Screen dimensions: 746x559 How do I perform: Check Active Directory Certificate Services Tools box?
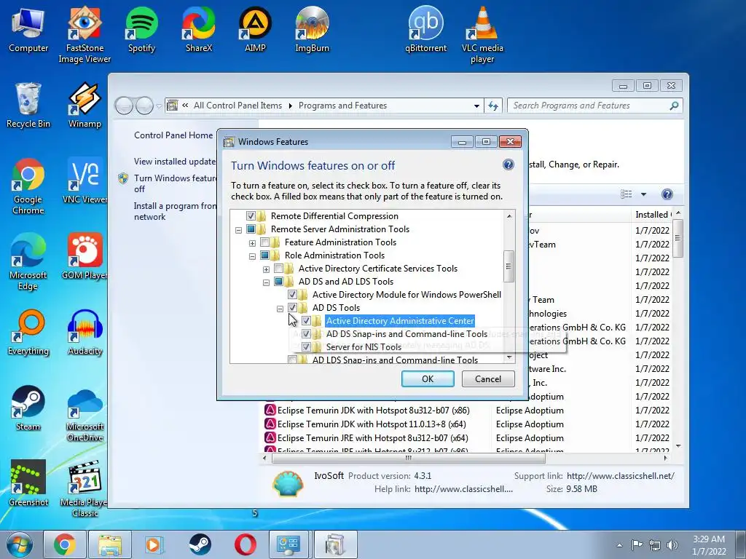point(278,269)
